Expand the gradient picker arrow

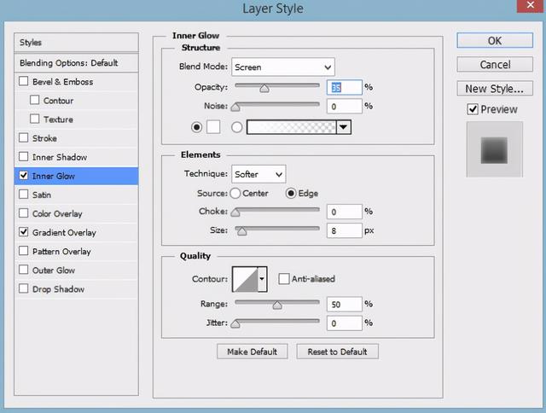click(344, 127)
